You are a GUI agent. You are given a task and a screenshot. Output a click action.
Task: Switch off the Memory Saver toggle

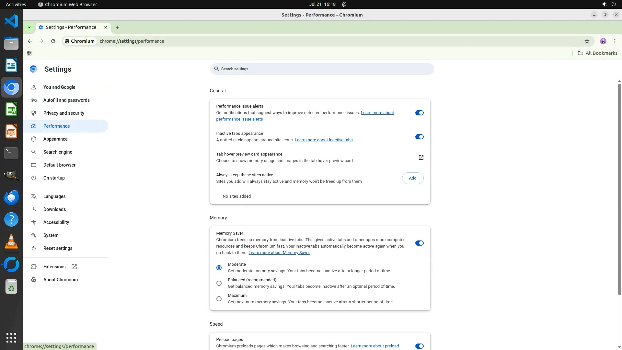419,243
